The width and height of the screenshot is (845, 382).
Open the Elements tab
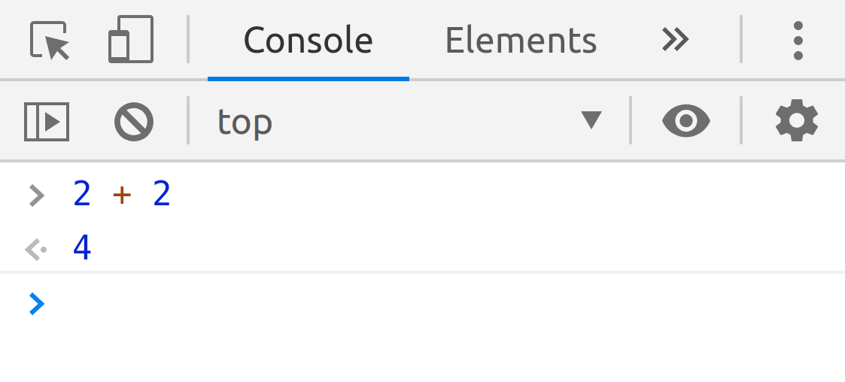click(x=521, y=41)
